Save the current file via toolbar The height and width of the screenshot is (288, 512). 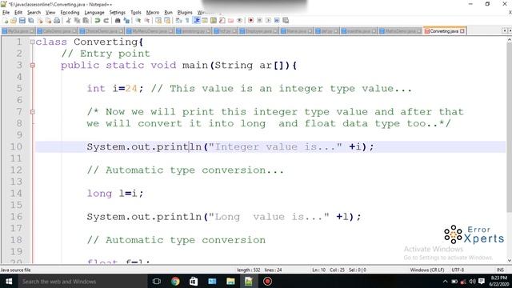22,20
